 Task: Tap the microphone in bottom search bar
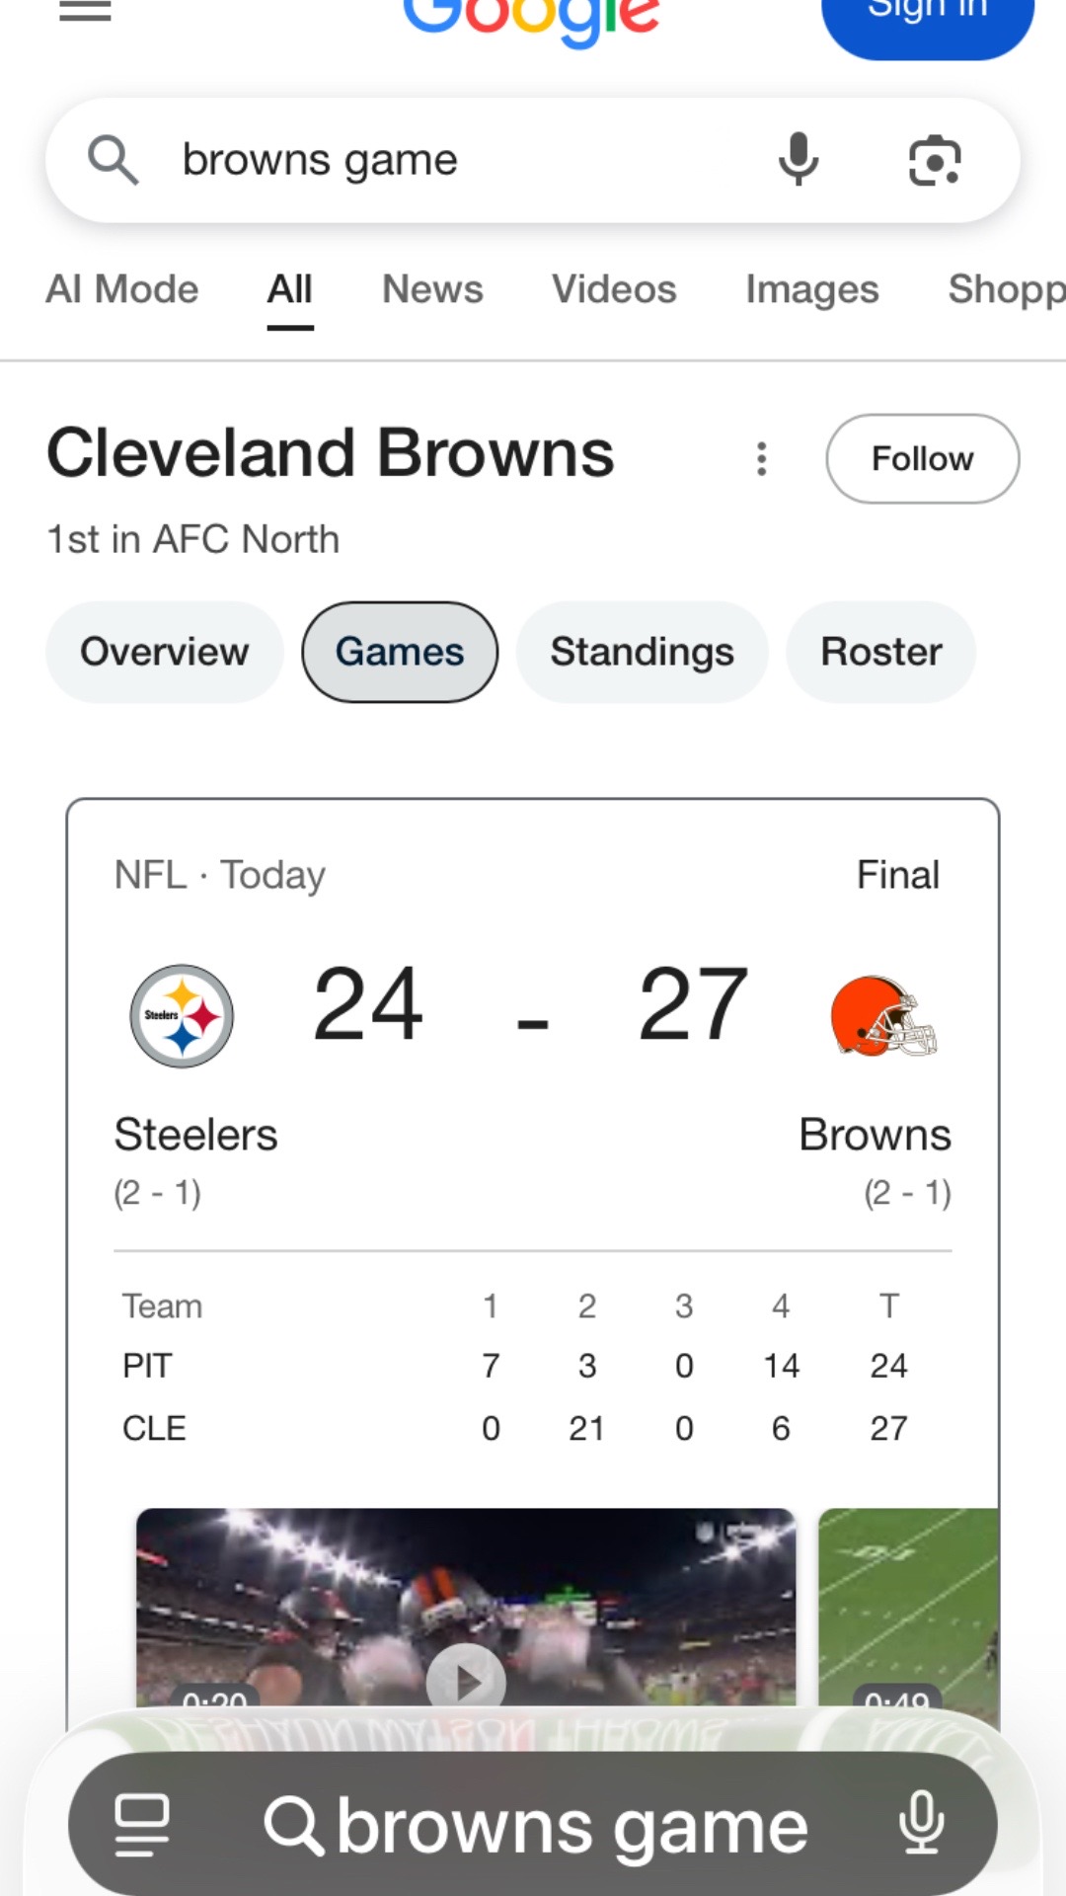(x=922, y=1823)
